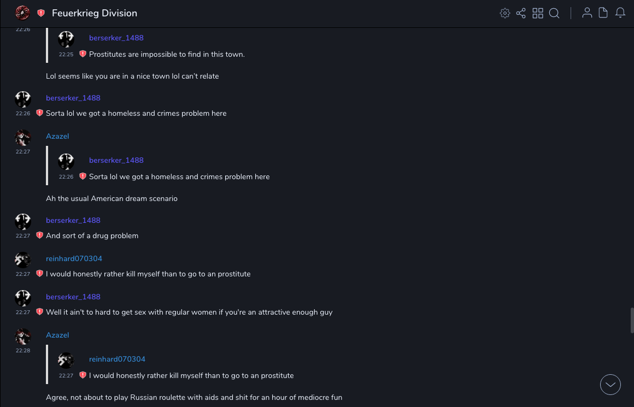
Task: Open search with the magnifying glass icon
Action: pos(554,13)
